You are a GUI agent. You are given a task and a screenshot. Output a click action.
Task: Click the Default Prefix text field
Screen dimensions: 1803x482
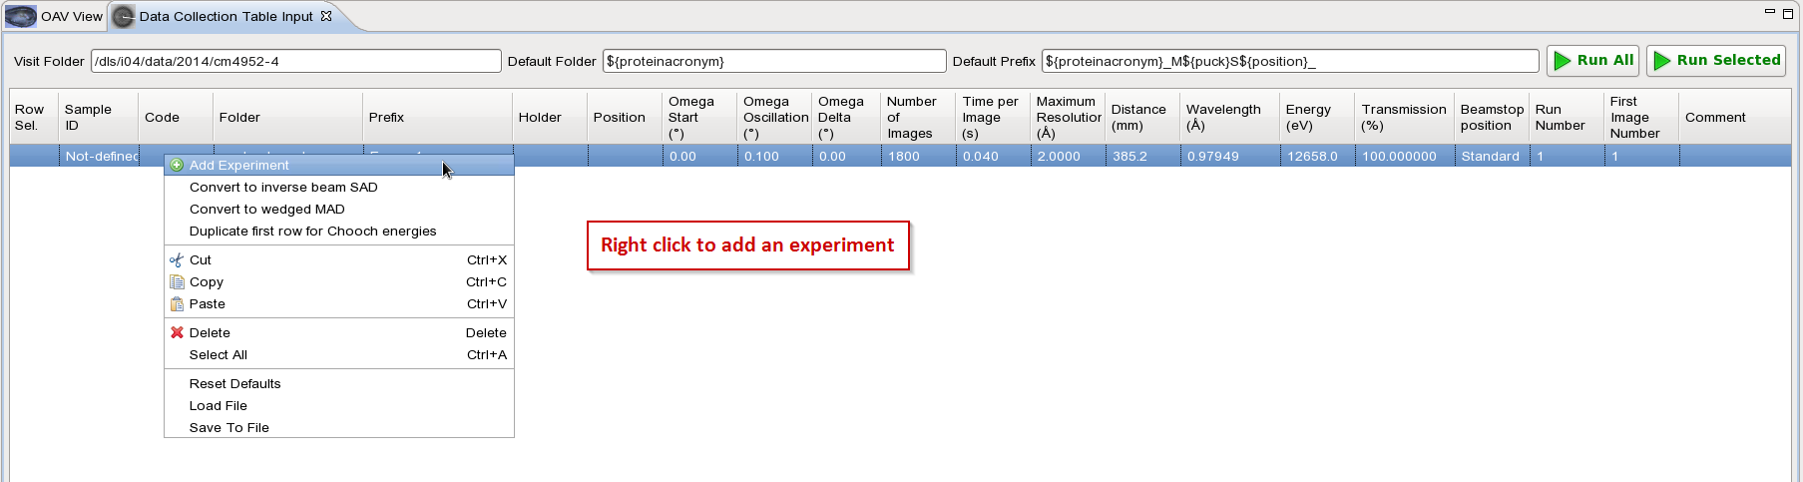(1289, 62)
